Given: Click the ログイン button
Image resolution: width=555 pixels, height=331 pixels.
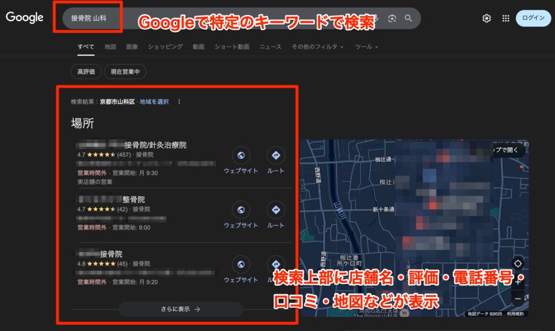Looking at the screenshot, I should pyautogui.click(x=533, y=18).
